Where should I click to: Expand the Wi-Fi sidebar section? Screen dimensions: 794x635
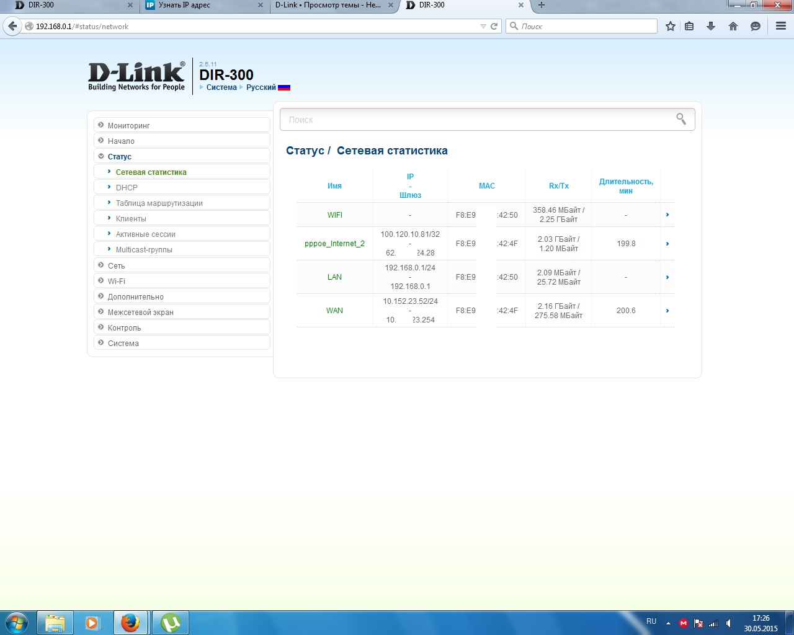(182, 281)
